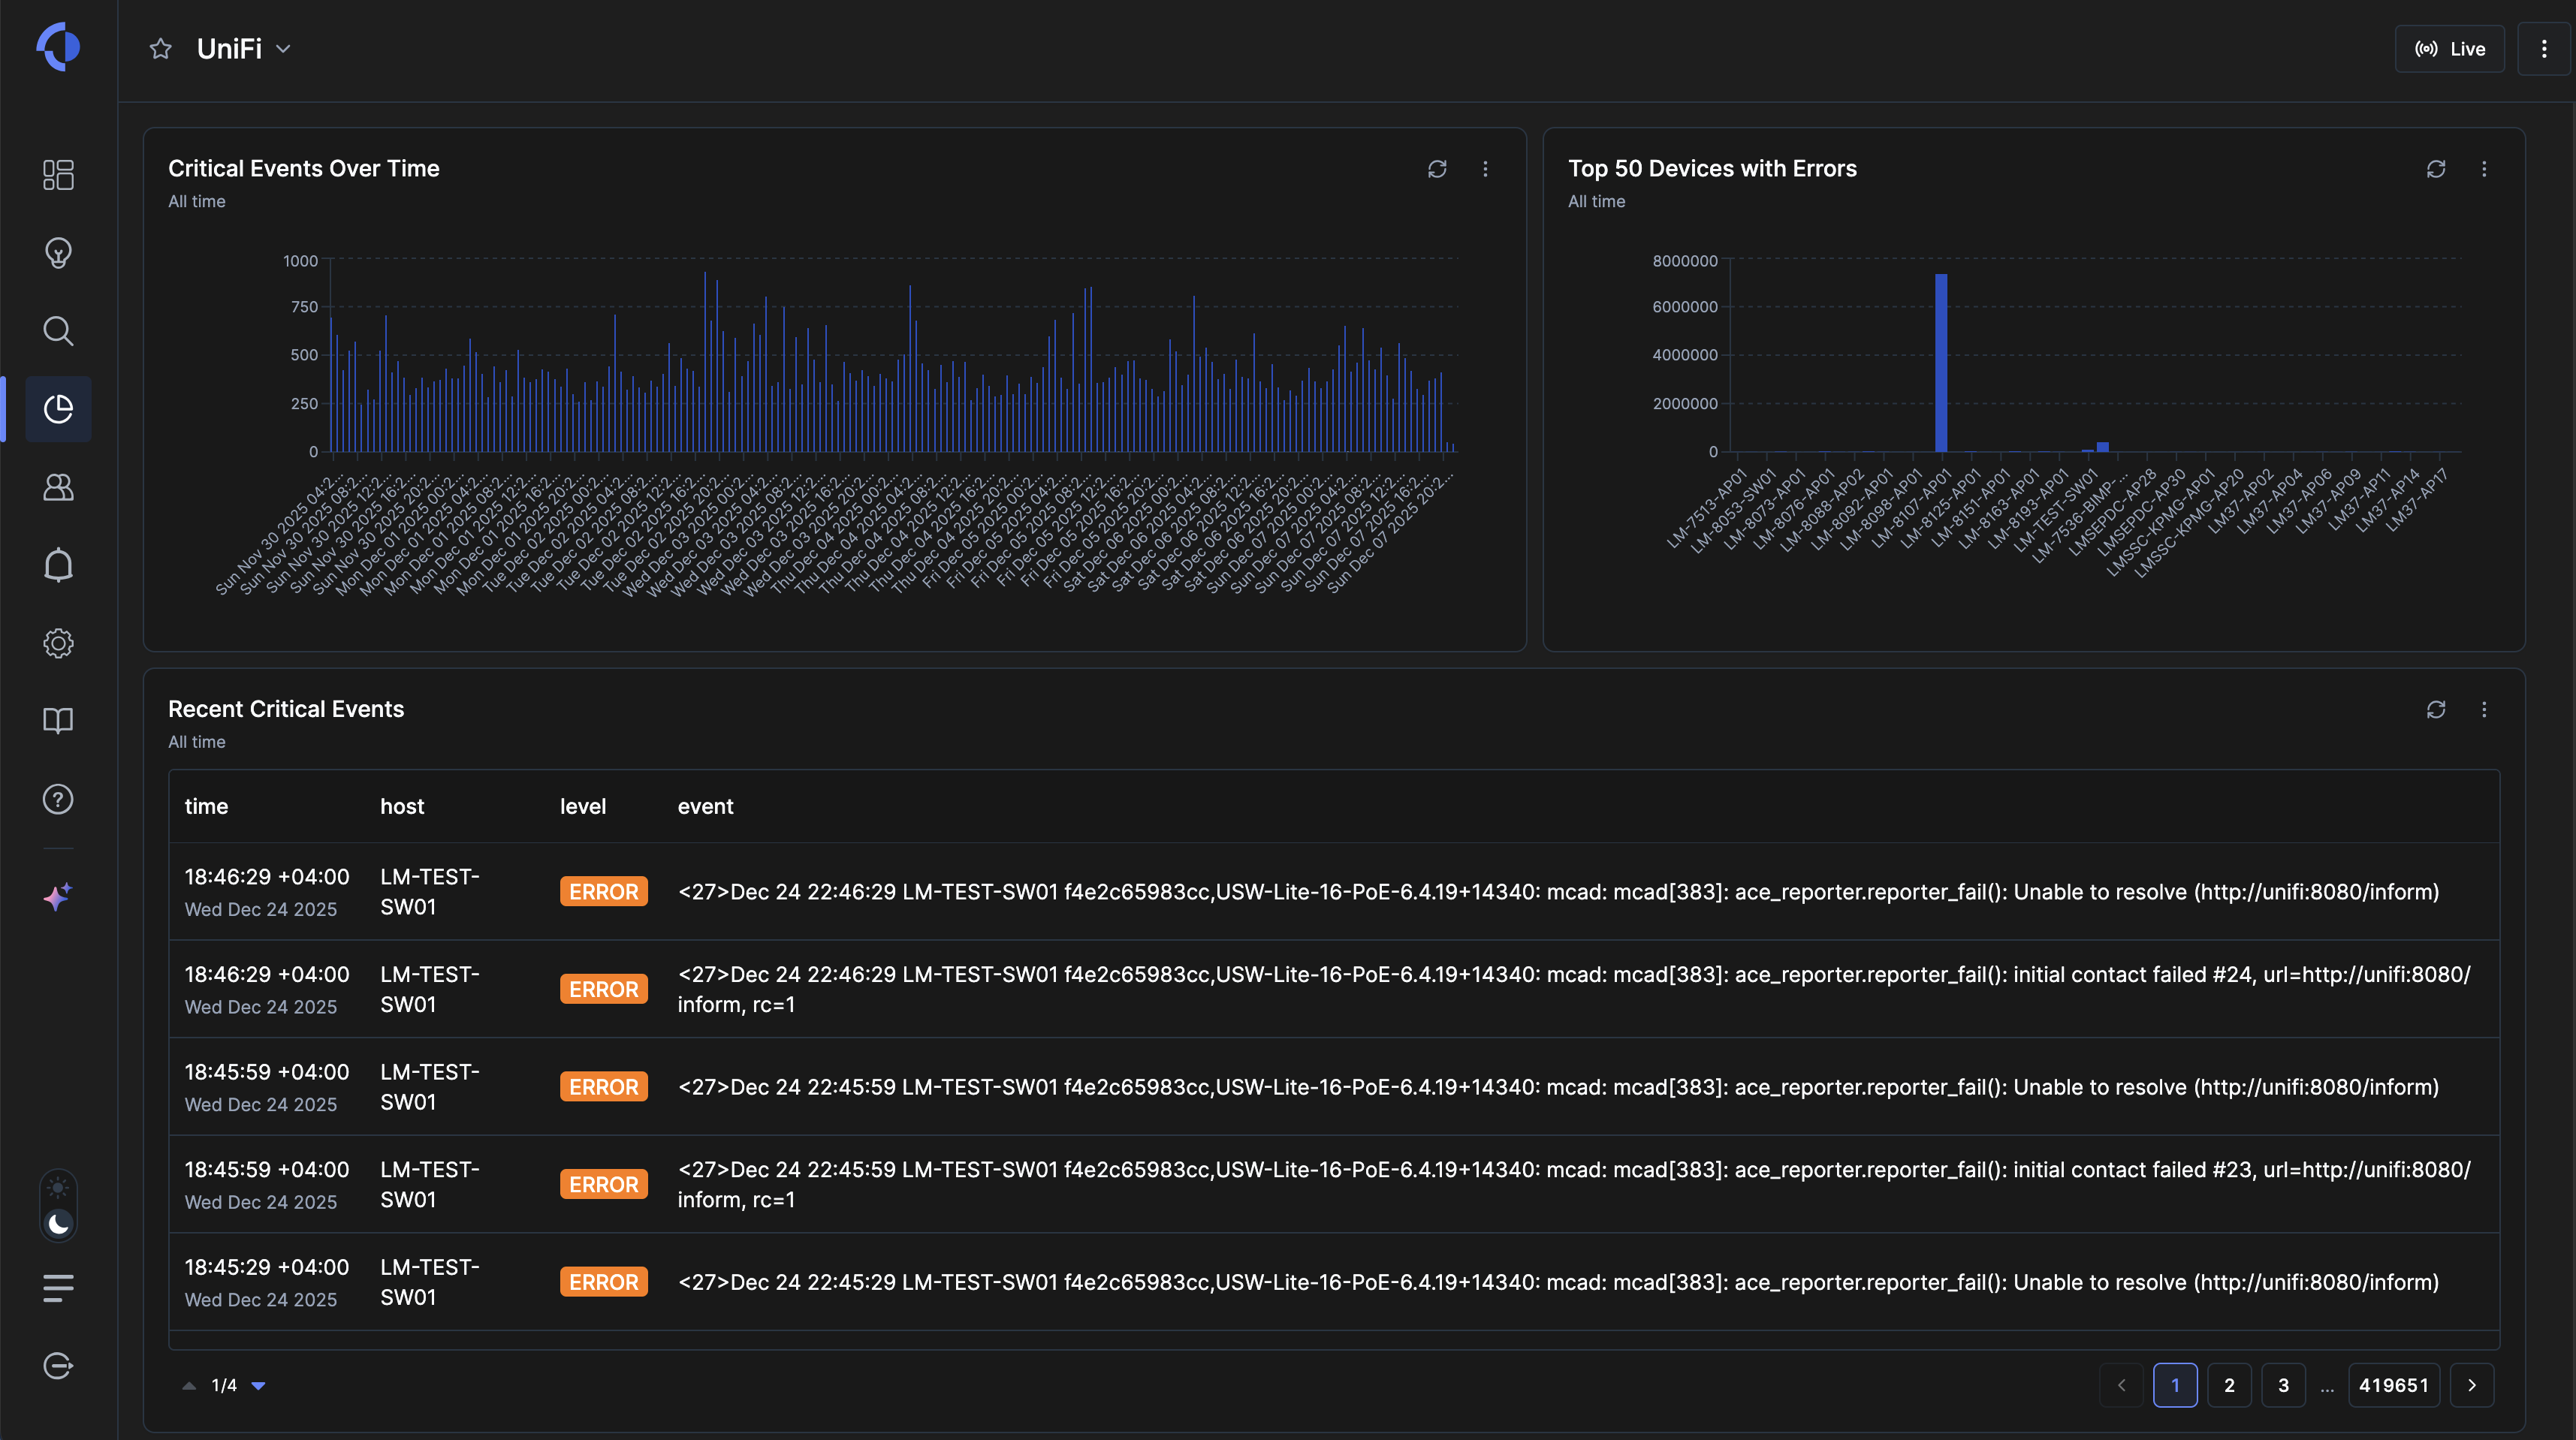Go to page 2 of events

click(2229, 1386)
